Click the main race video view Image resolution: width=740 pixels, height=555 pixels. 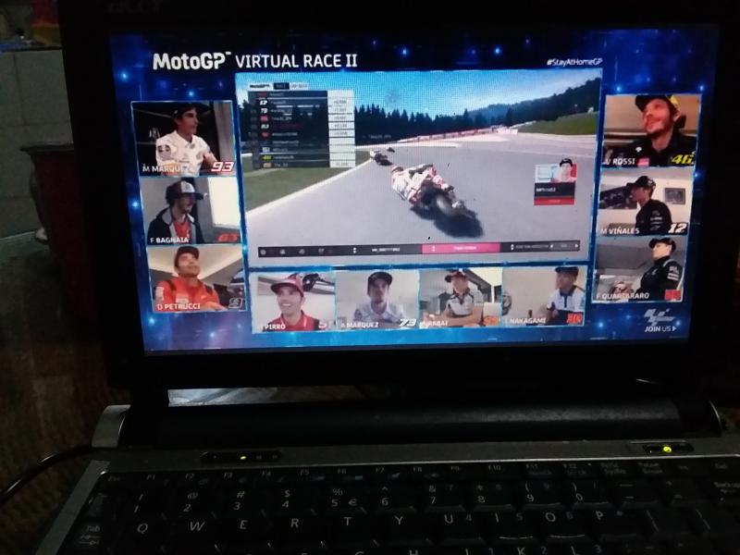(x=418, y=167)
